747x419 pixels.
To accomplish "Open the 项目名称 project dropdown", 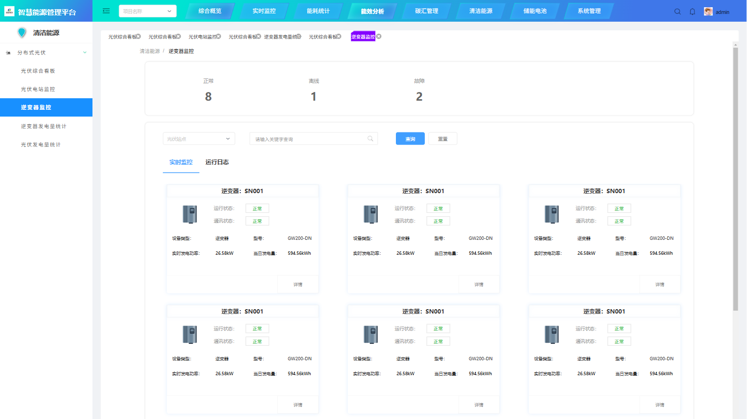I will pyautogui.click(x=147, y=11).
